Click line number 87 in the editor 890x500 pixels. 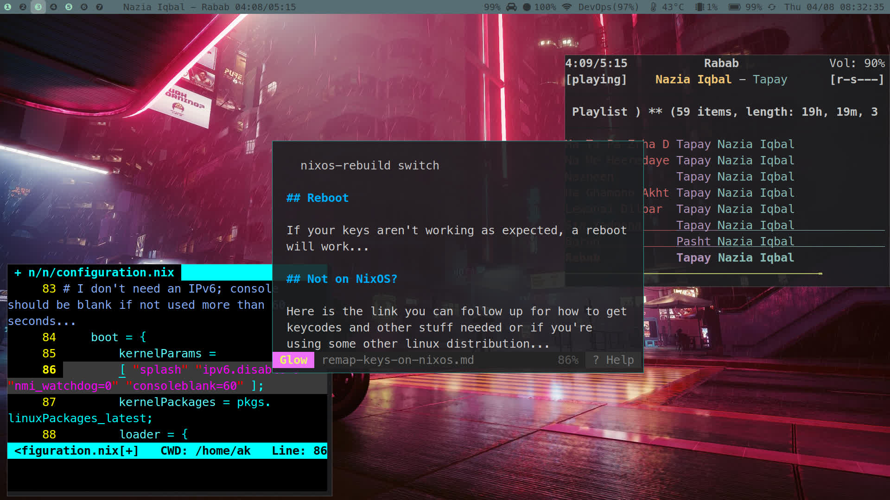pyautogui.click(x=49, y=402)
